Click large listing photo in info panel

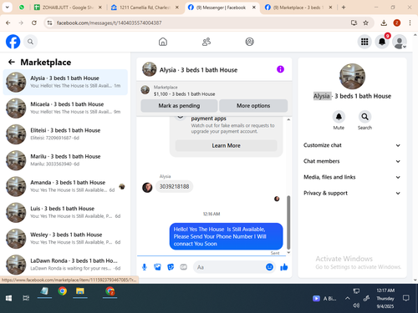(x=352, y=76)
